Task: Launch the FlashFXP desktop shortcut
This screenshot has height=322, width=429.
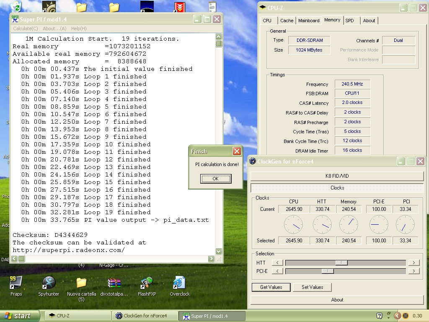Action: 147,286
